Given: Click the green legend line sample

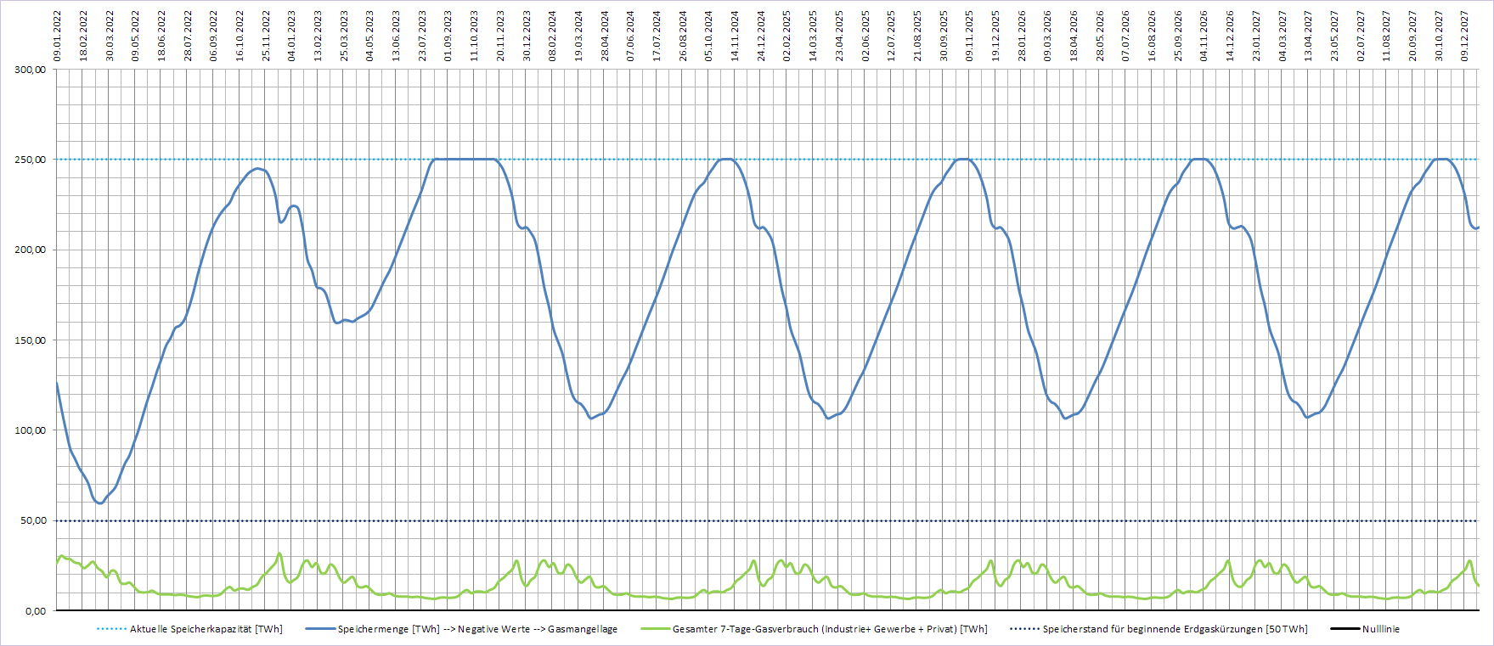Looking at the screenshot, I should click(x=654, y=629).
